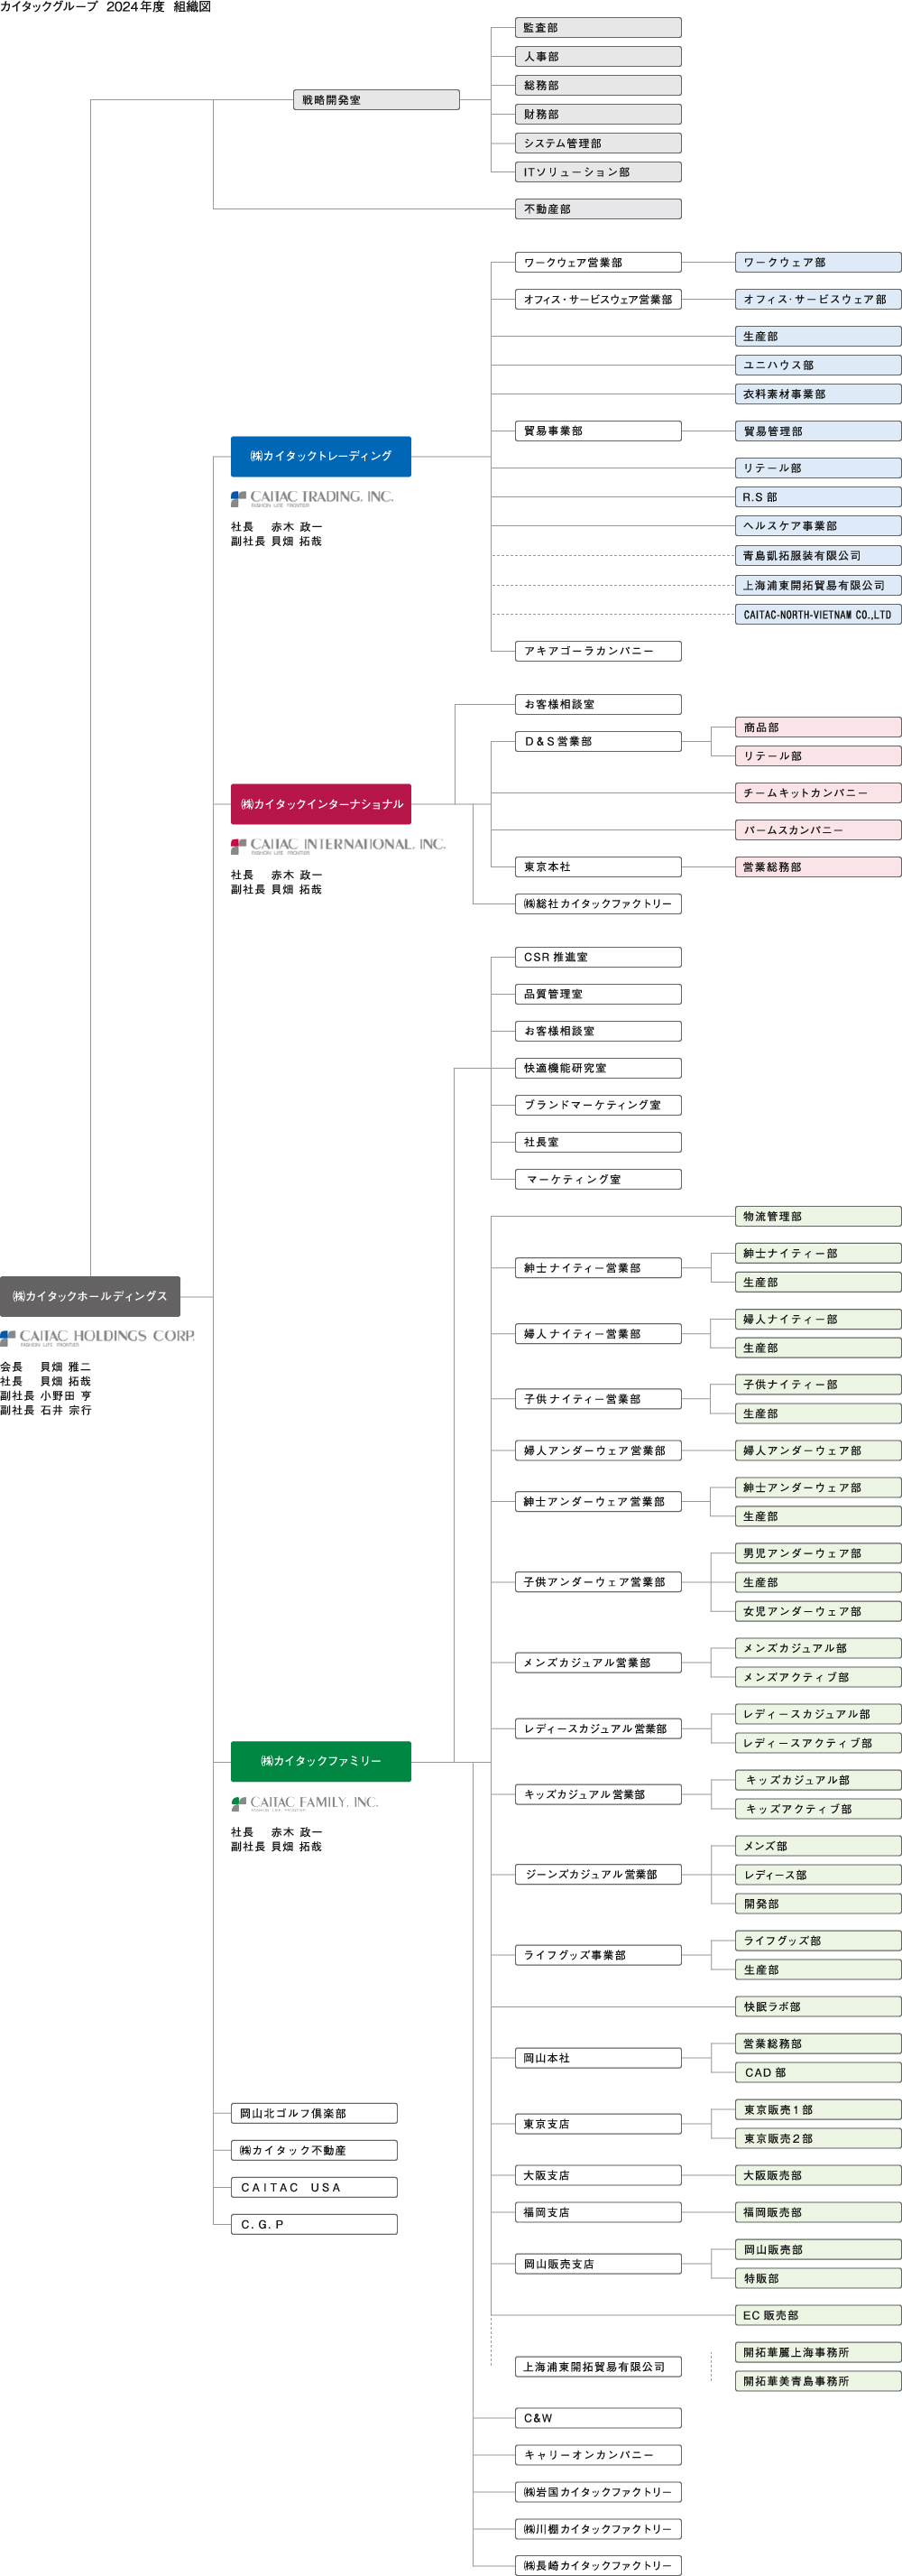Select the D&S営業部 box
The height and width of the screenshot is (2576, 902).
coord(598,741)
